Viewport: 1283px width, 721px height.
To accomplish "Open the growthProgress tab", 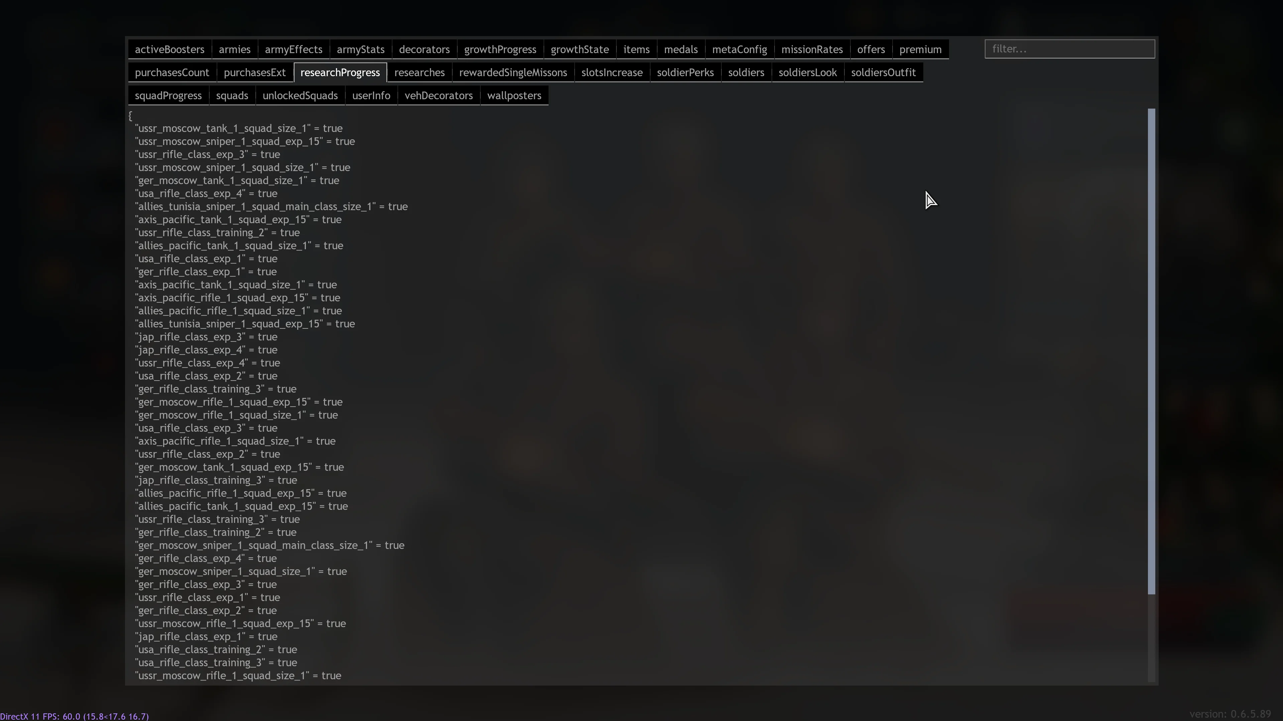I will pos(499,49).
